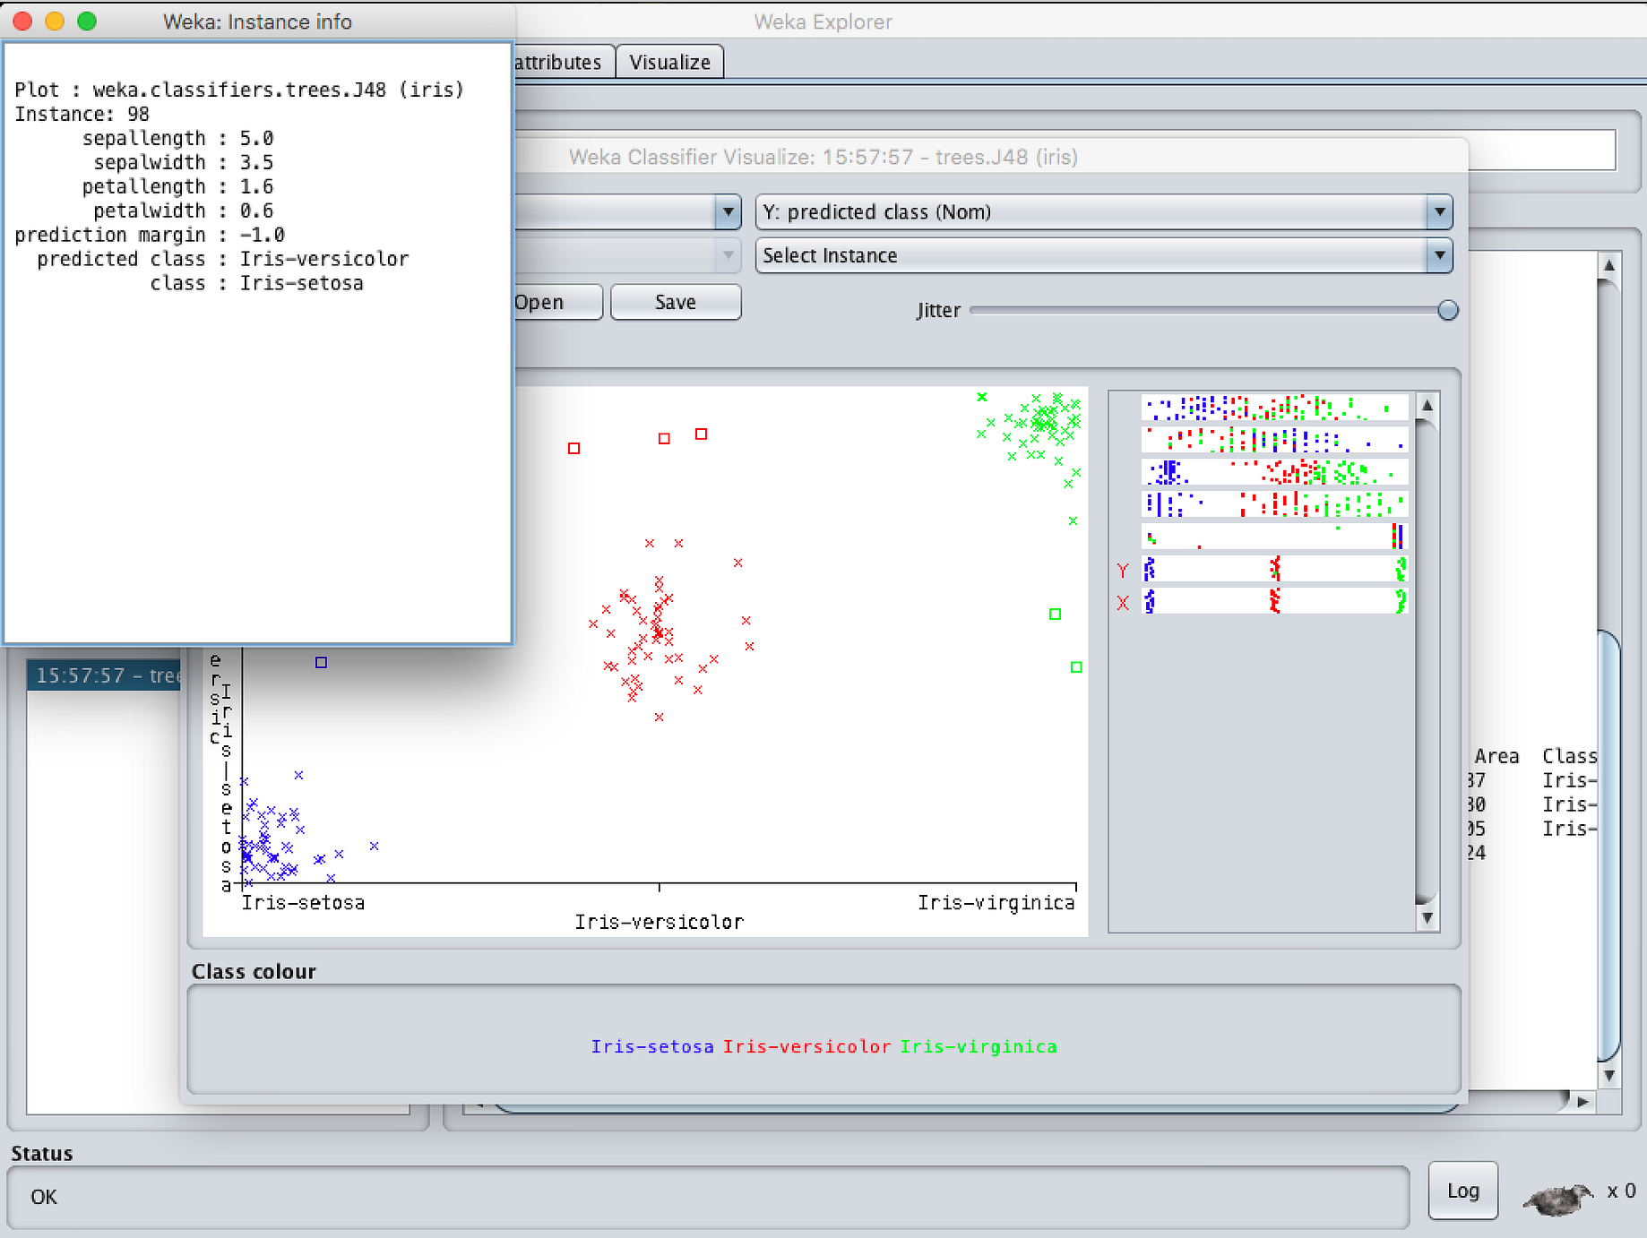Click the 'petallength : 1.6' line
1647x1238 pixels.
click(177, 186)
